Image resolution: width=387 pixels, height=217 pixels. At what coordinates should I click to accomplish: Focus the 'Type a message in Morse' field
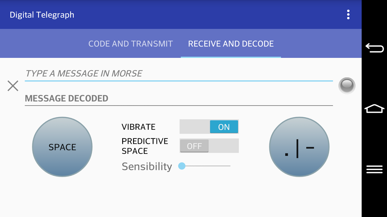point(179,74)
